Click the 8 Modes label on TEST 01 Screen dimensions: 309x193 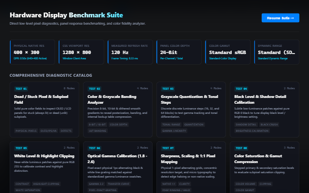69,88
